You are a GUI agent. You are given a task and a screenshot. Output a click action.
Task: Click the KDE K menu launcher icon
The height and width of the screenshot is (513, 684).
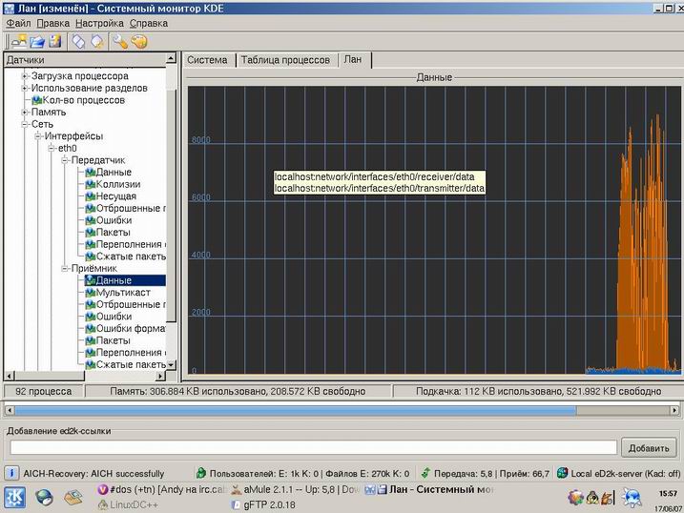[16, 496]
